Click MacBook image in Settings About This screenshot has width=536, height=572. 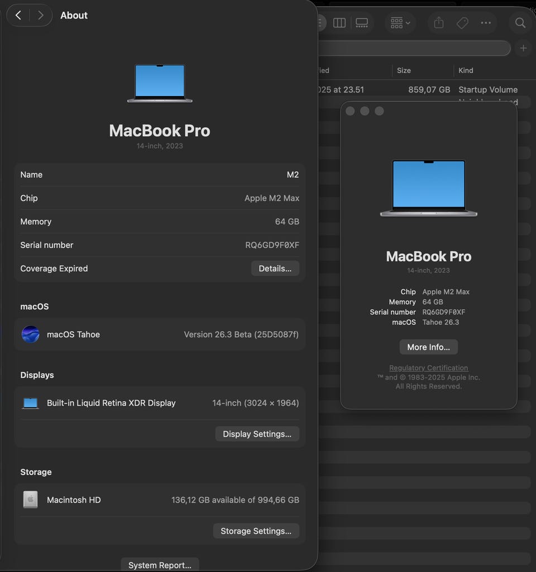(x=160, y=84)
